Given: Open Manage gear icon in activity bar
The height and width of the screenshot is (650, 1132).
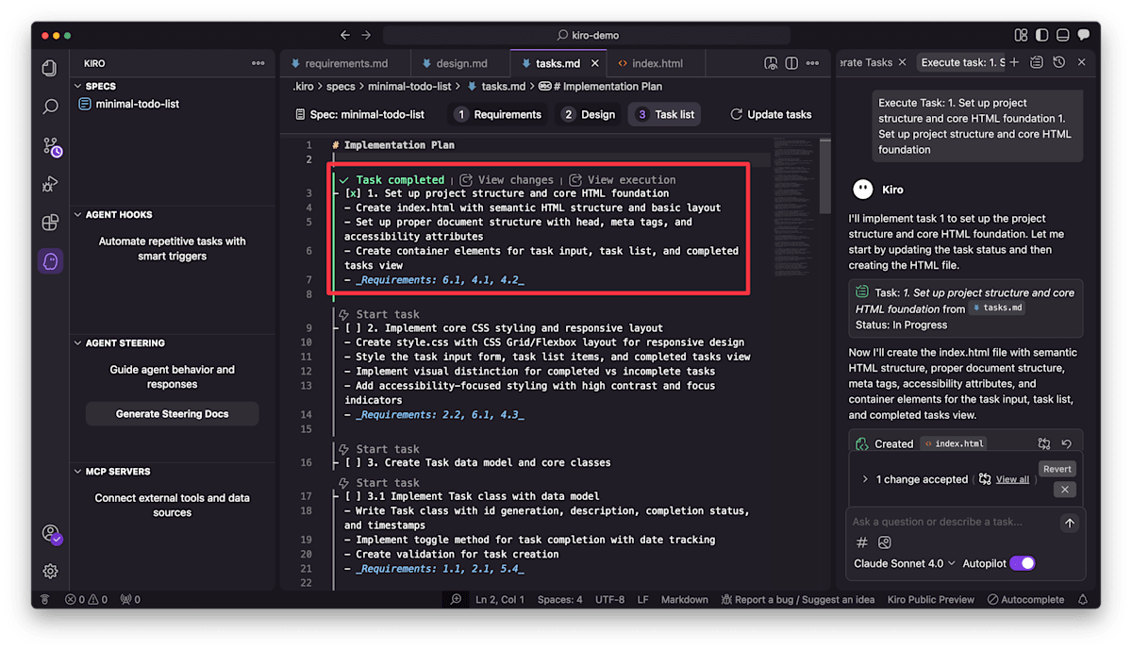Looking at the screenshot, I should pyautogui.click(x=50, y=571).
